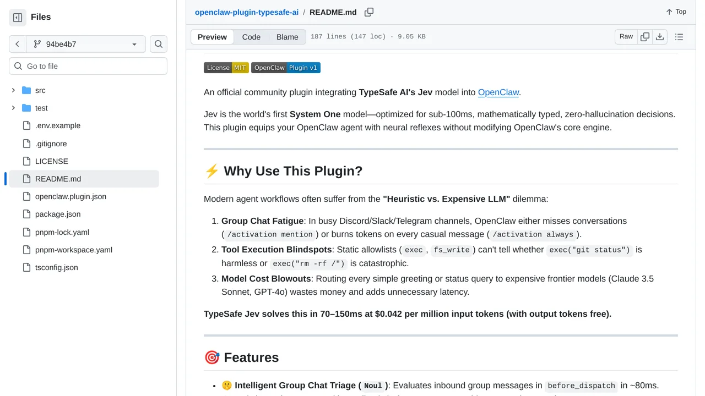Image resolution: width=705 pixels, height=396 pixels.
Task: Open openclaw.plugin.json file
Action: point(70,196)
